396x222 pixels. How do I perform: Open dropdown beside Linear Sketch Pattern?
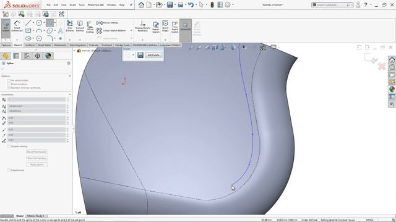pyautogui.click(x=131, y=31)
